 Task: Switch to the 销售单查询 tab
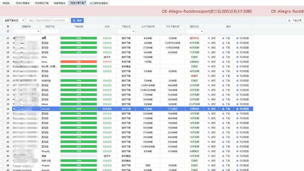[x=59, y=3]
